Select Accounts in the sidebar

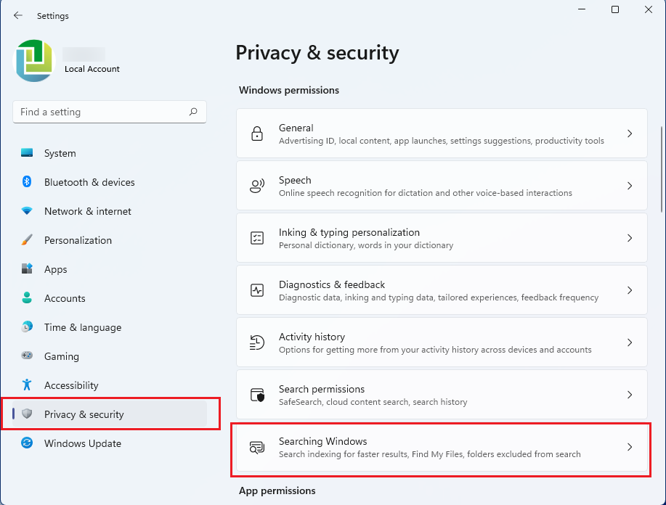tap(110, 298)
